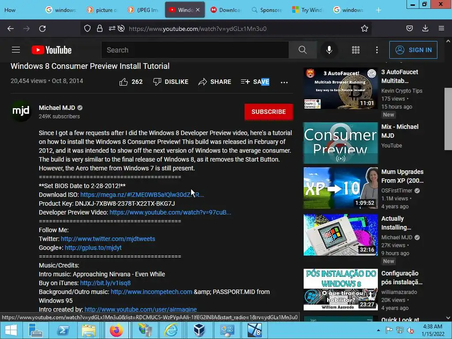The width and height of the screenshot is (452, 339).
Task: Open the mega.nz Download ISO link
Action: pyautogui.click(x=142, y=195)
